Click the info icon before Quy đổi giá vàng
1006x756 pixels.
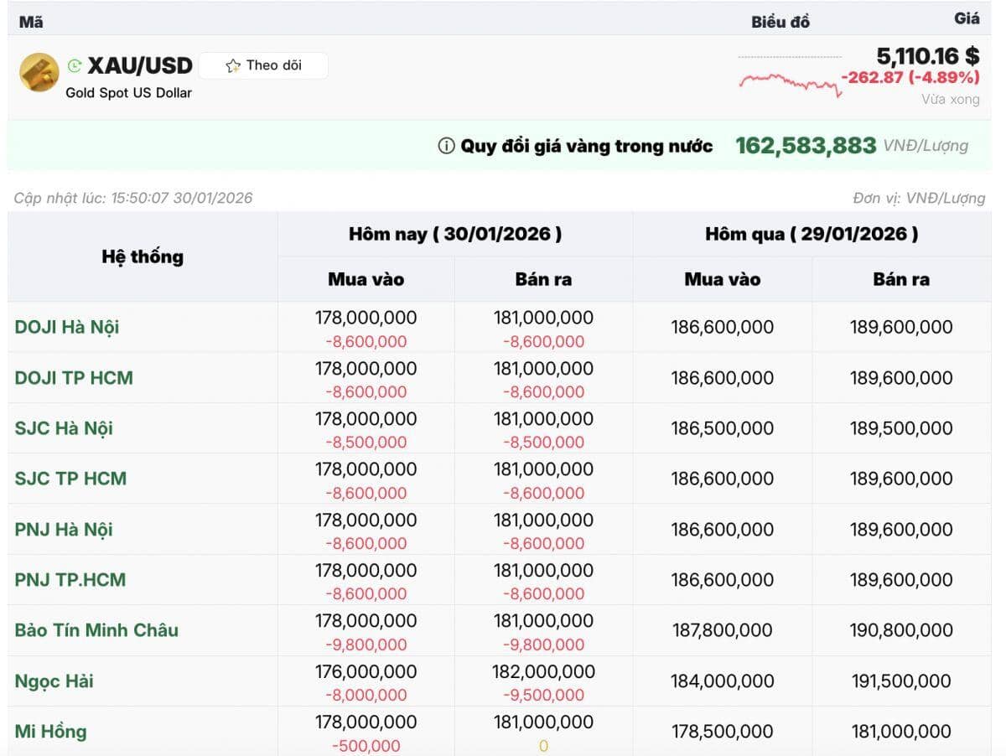point(446,146)
